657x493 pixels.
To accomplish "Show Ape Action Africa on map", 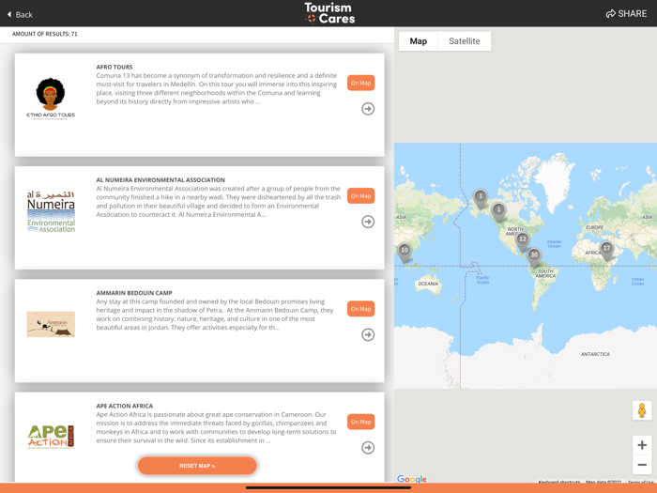I will click(x=360, y=422).
